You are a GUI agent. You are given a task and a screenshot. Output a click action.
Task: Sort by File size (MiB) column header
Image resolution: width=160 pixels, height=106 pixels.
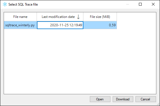coord(100,17)
